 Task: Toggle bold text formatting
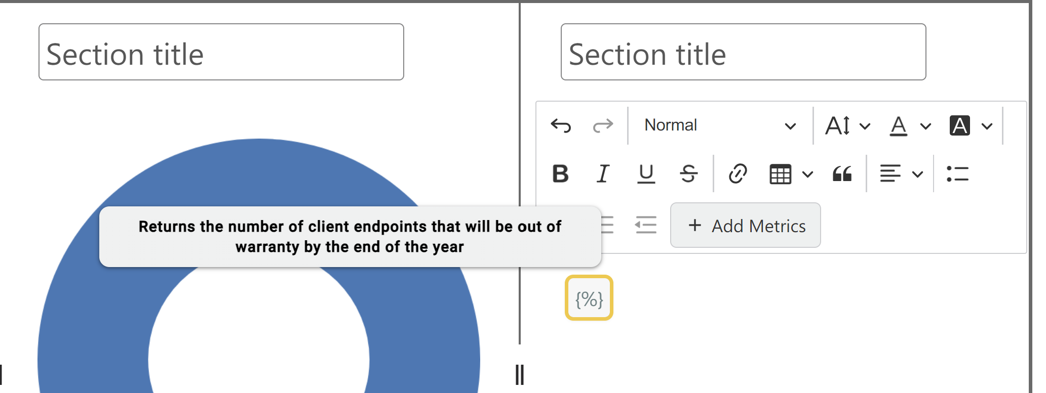(560, 174)
